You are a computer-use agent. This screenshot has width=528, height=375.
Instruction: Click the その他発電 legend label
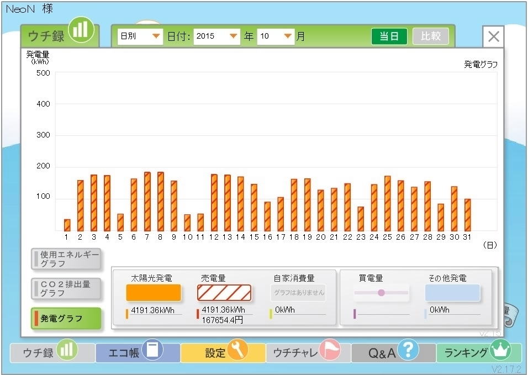(x=447, y=278)
